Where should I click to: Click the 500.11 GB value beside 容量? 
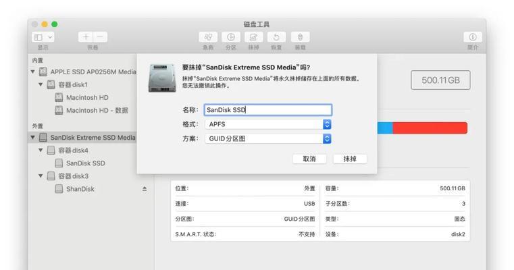pyautogui.click(x=453, y=188)
